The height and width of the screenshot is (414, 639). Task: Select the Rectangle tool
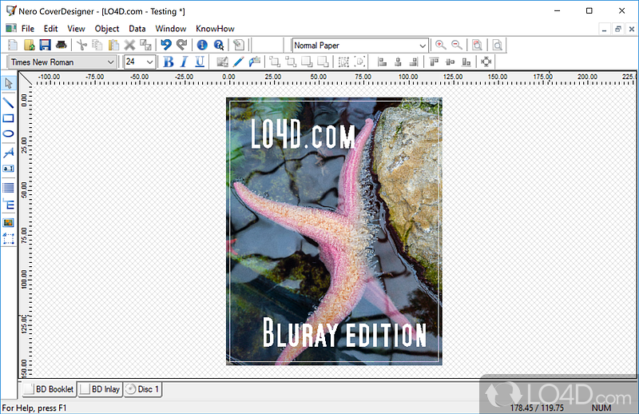point(9,118)
